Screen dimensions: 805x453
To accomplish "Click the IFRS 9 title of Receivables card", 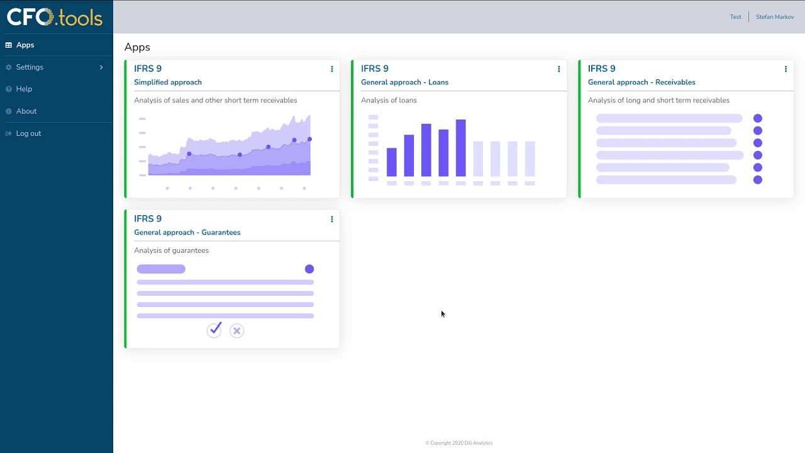I will [x=602, y=69].
